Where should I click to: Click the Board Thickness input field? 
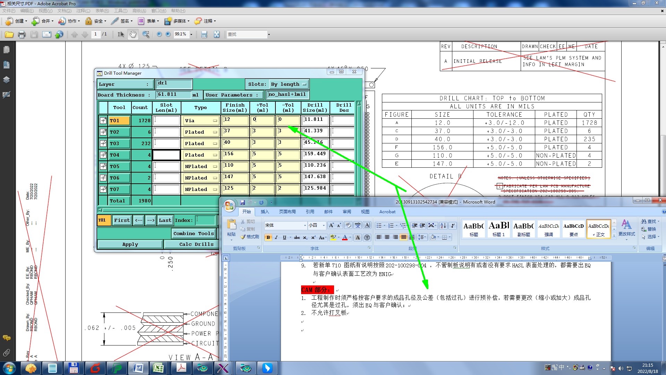pyautogui.click(x=174, y=94)
